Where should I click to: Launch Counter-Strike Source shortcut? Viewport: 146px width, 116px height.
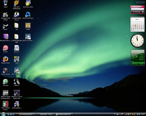[17, 16]
